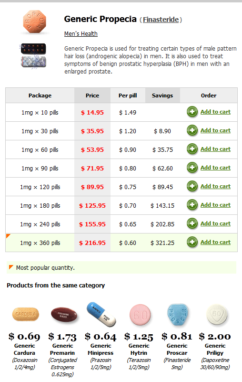242x382 pixels.
Task: Click green plus icon for 120 pills
Action: point(192,186)
